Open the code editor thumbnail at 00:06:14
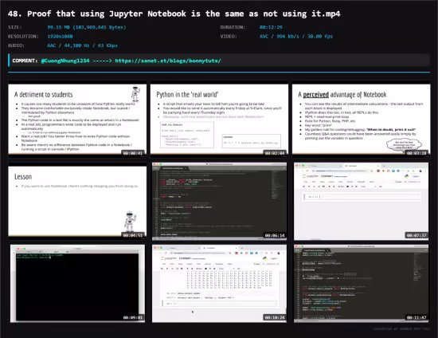Image resolution: width=438 pixels, height=338 pixels. (219, 202)
